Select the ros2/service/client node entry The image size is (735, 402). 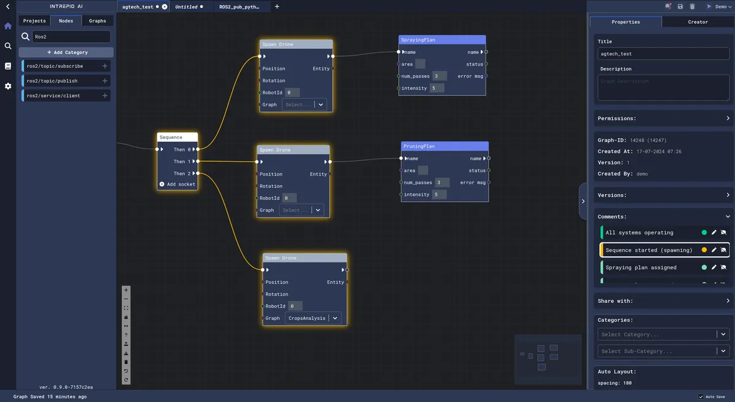tap(66, 95)
